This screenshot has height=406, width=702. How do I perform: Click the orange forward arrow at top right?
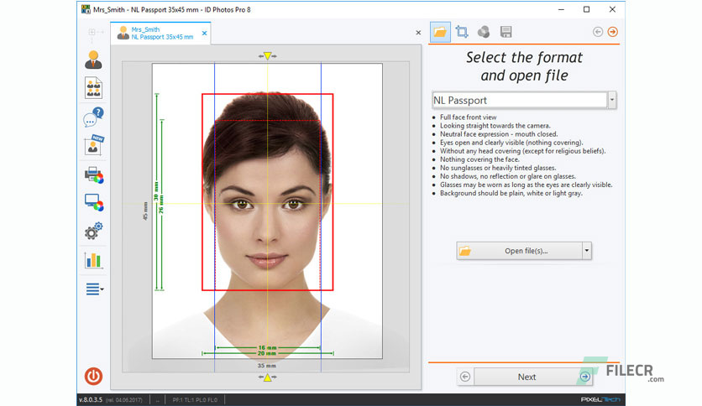pyautogui.click(x=613, y=32)
